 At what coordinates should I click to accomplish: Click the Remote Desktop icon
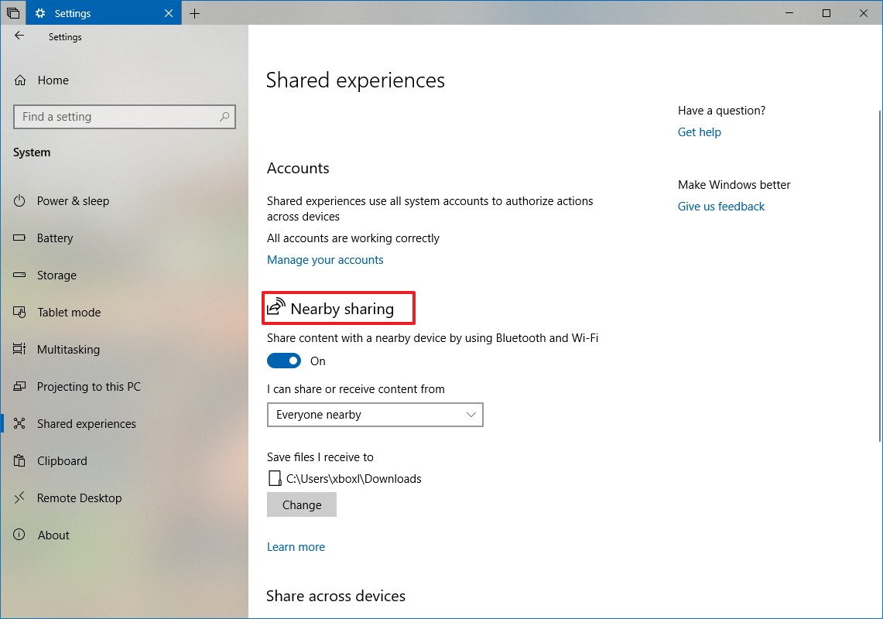[x=19, y=498]
